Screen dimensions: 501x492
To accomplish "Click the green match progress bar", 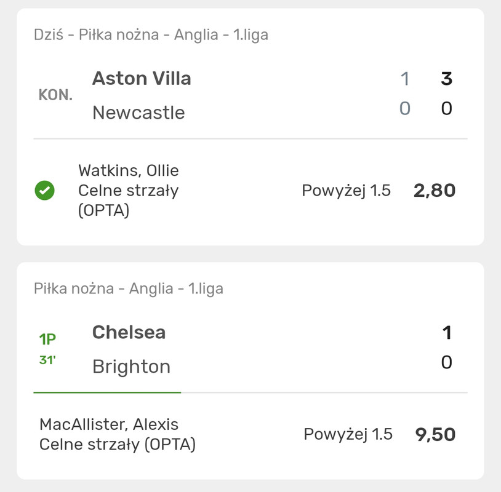I will [x=107, y=392].
